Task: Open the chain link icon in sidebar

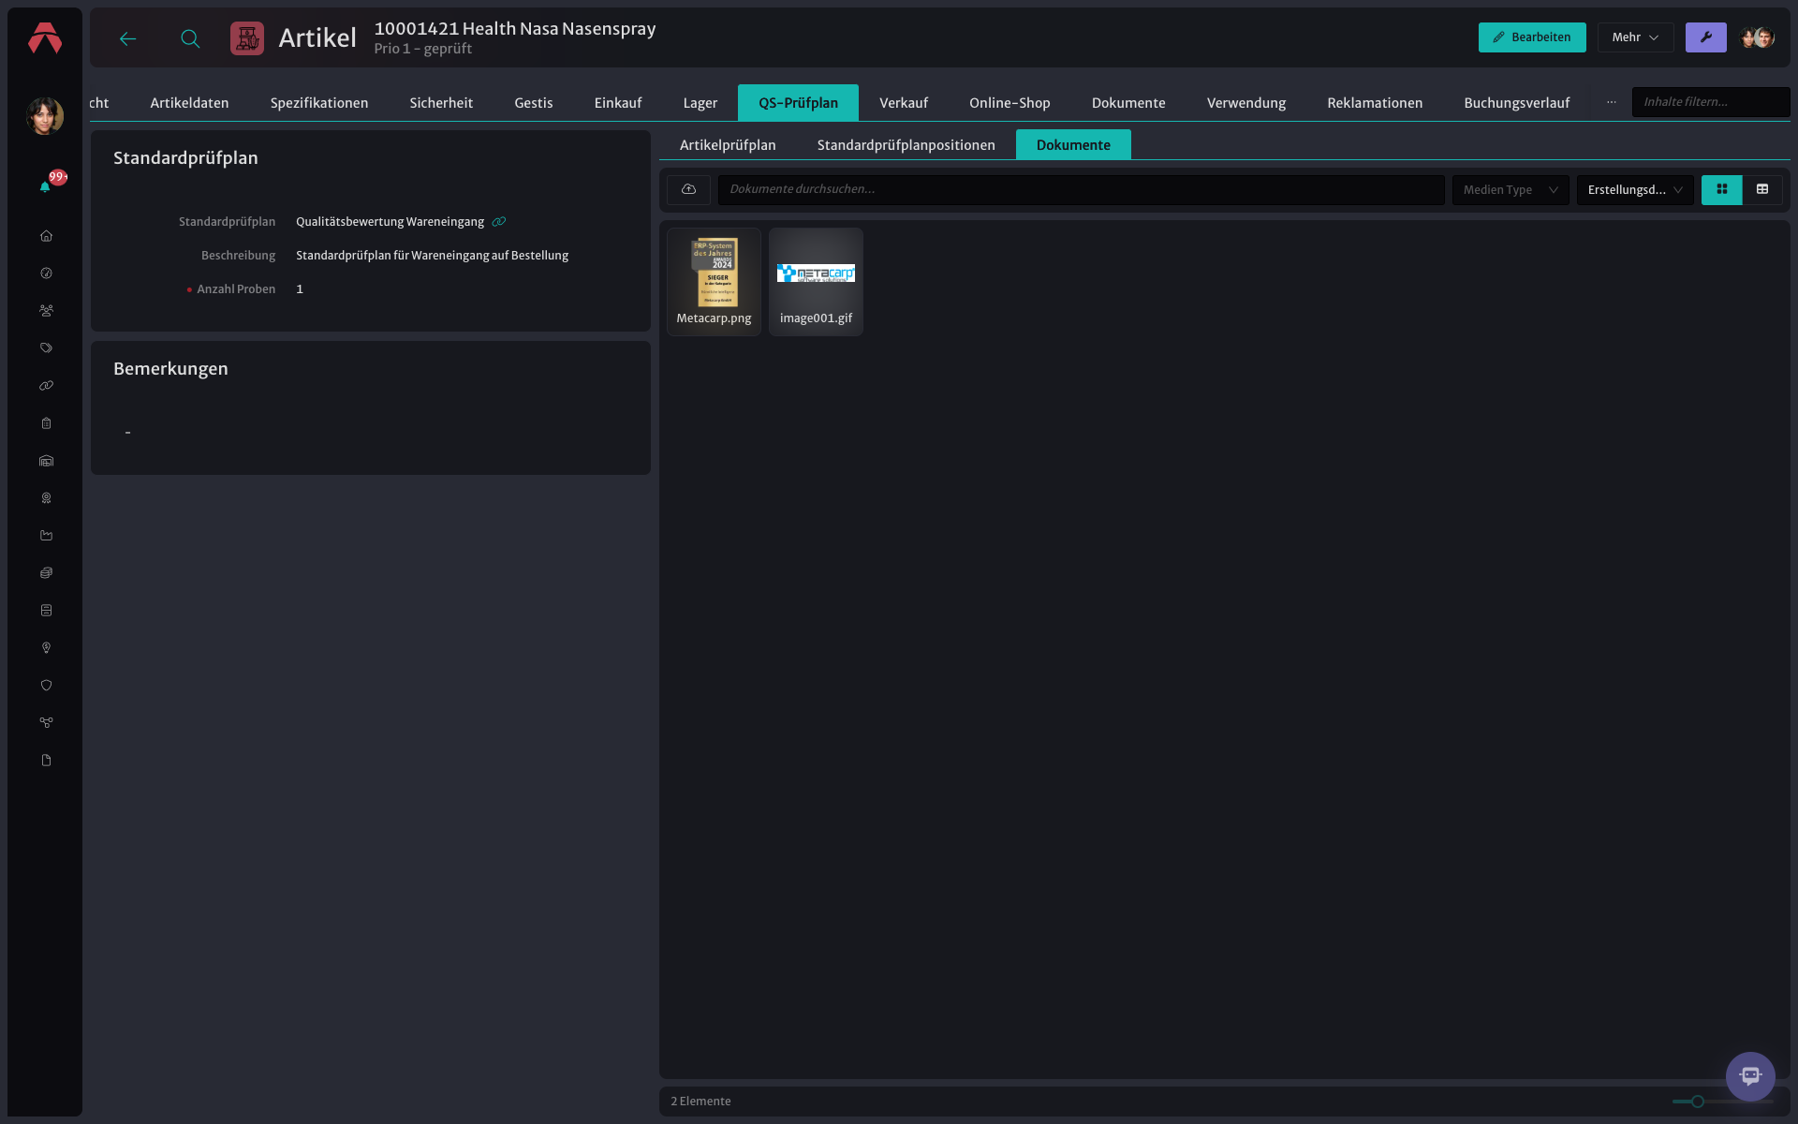Action: (46, 386)
